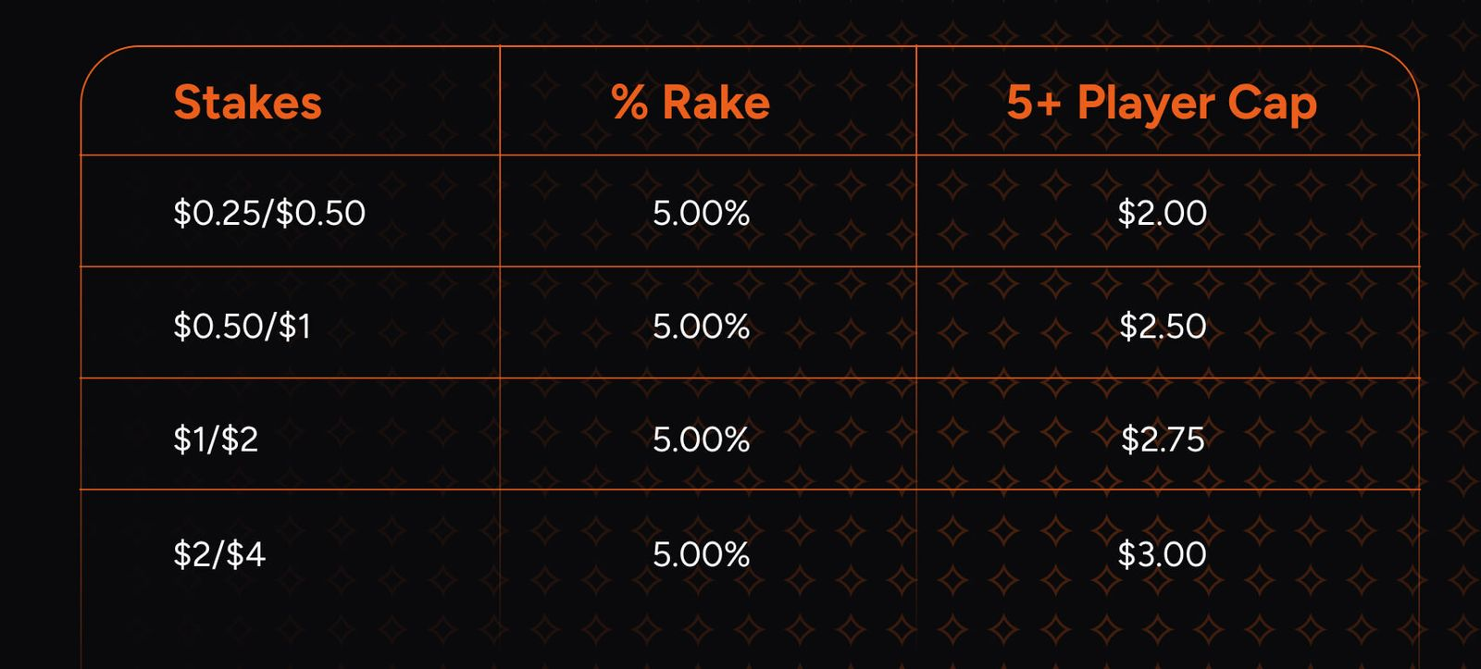Click the 5+ Player Cap column header
The image size is (1481, 669).
[1161, 103]
